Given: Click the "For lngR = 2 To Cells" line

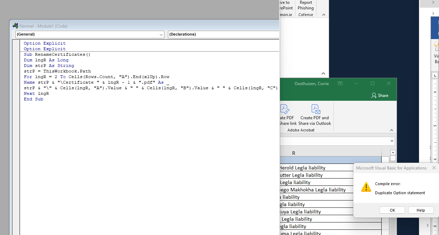Looking at the screenshot, I should 97,77.
